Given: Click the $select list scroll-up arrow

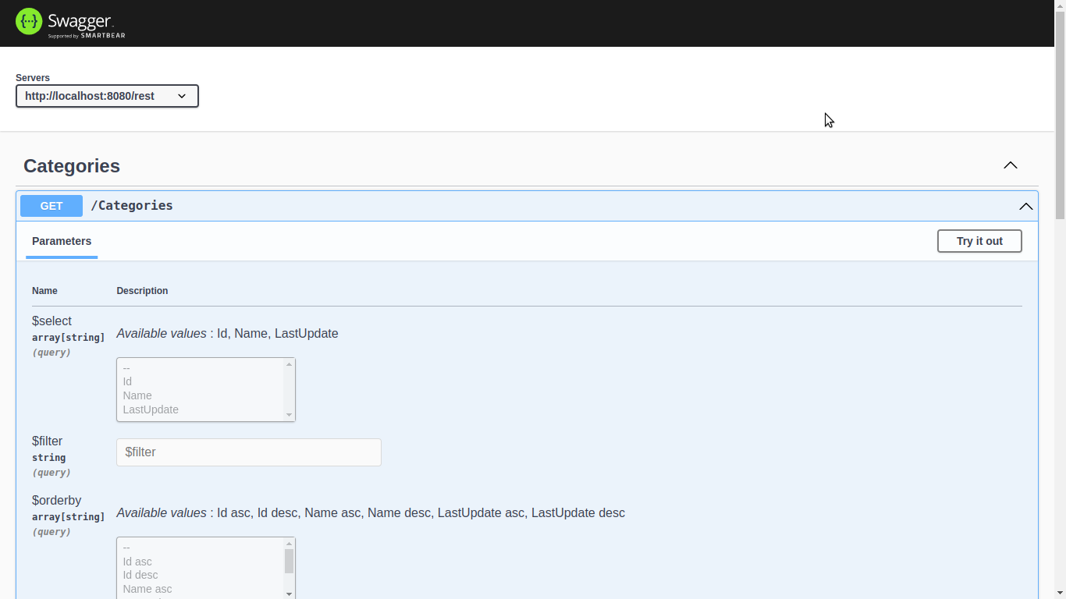Looking at the screenshot, I should 290,364.
